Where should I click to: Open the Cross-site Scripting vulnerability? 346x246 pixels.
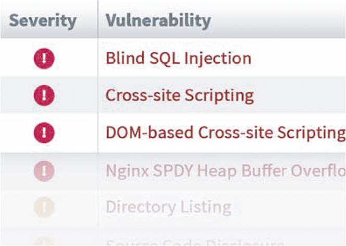coord(180,96)
